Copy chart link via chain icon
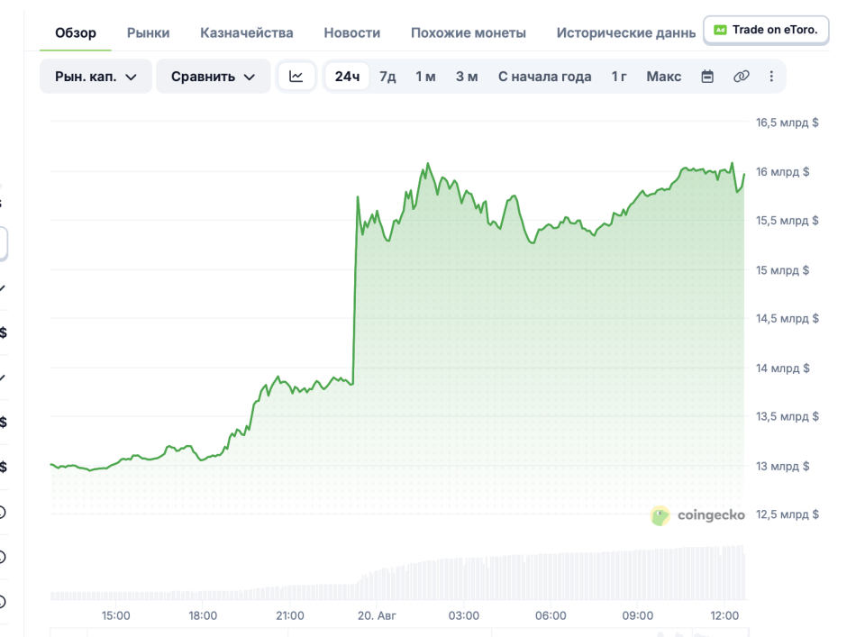 (741, 76)
